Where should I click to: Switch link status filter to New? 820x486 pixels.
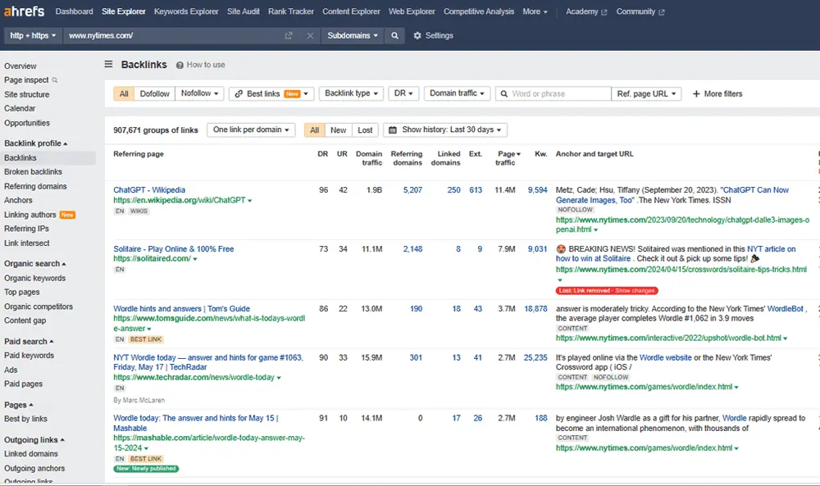(x=338, y=130)
